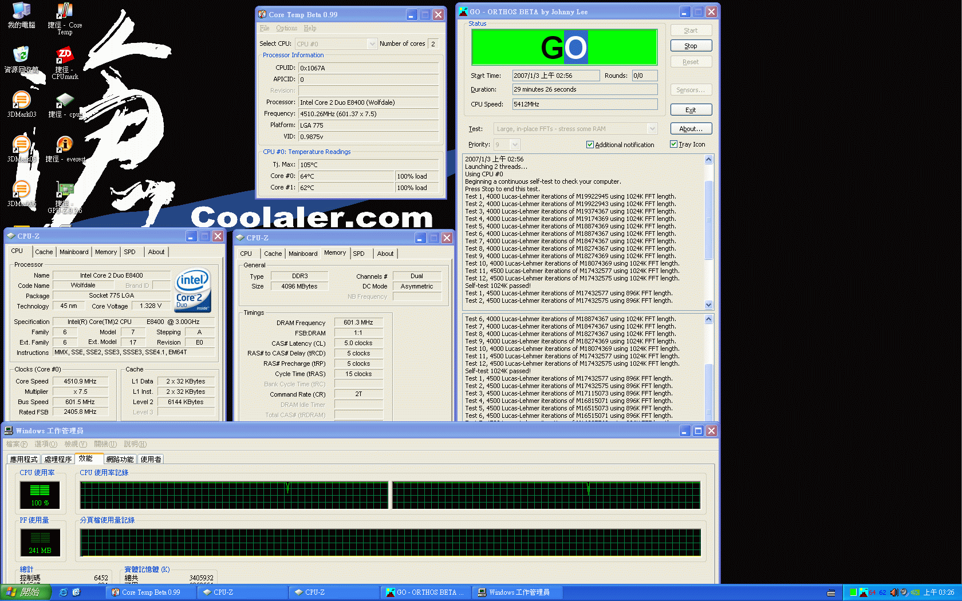Open the Help menu in Core Temp
962x601 pixels.
310,28
